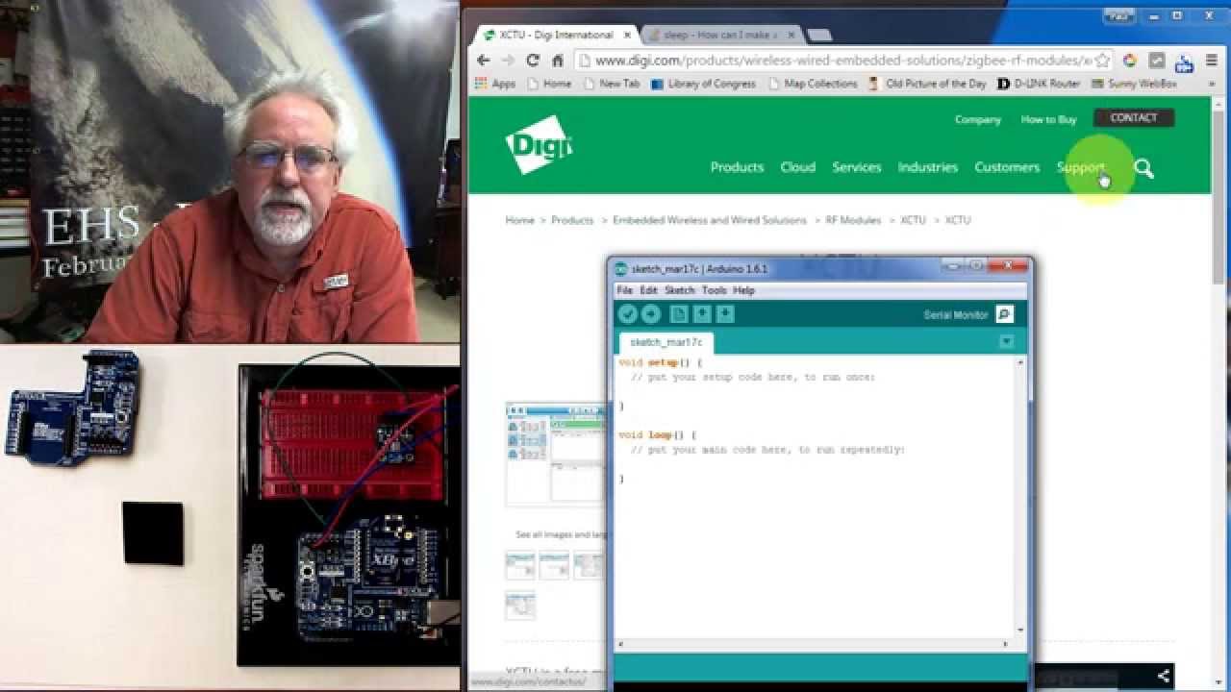Open the Home bookmark

[x=549, y=84]
